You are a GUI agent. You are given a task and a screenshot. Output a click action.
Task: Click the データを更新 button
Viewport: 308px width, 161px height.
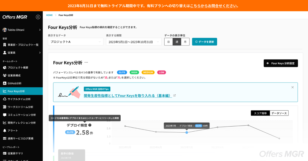[x=205, y=42]
